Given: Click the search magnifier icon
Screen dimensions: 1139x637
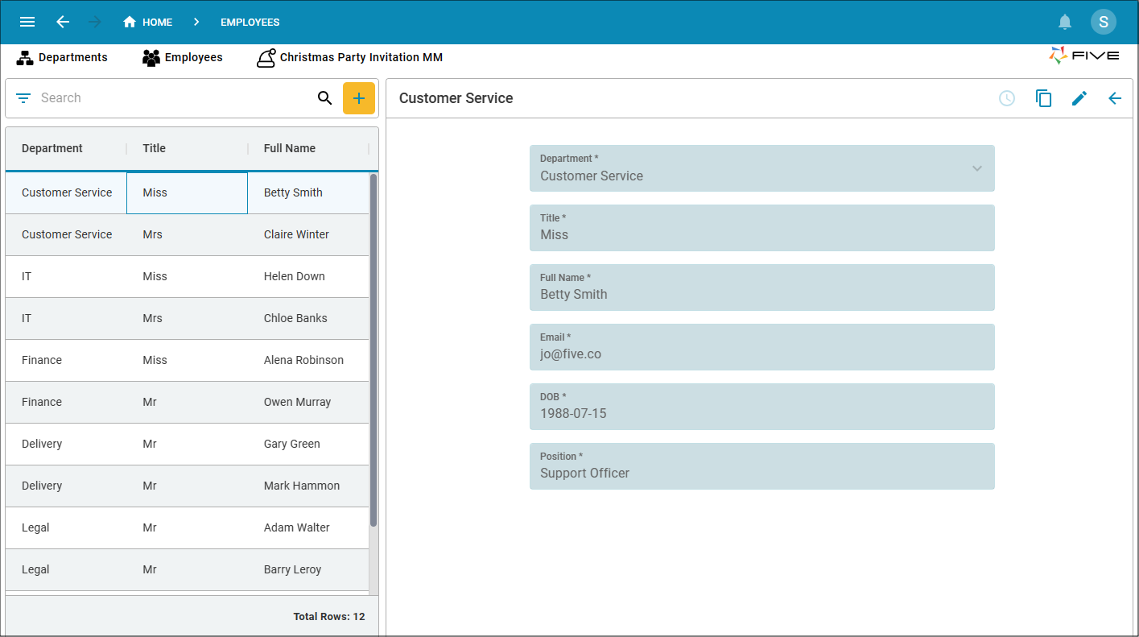Looking at the screenshot, I should (324, 98).
